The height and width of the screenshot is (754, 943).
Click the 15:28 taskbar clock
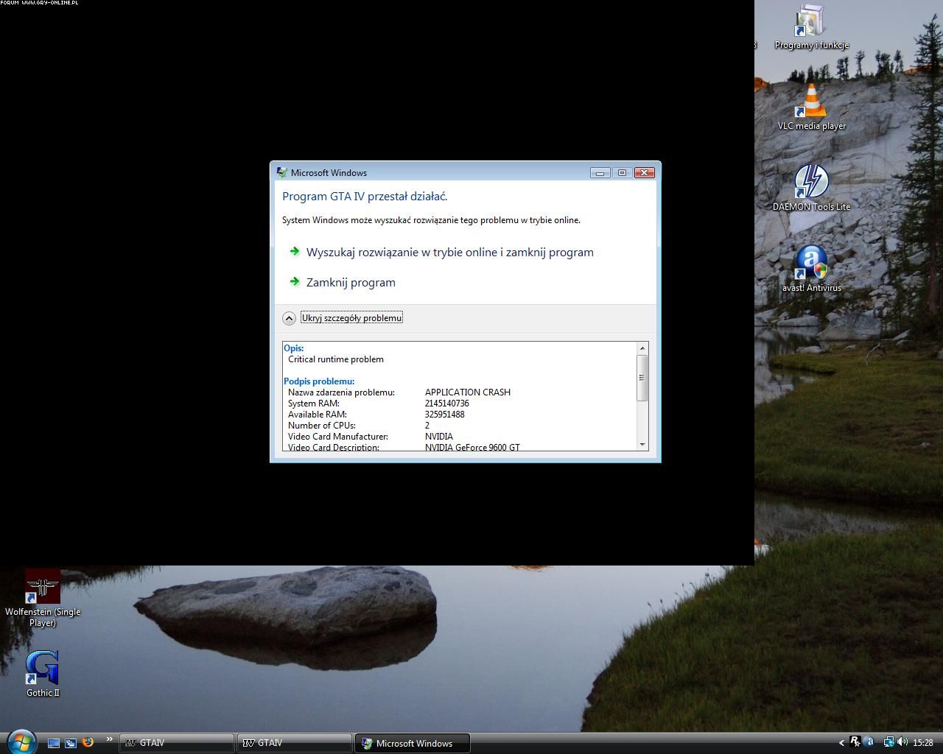click(x=923, y=743)
